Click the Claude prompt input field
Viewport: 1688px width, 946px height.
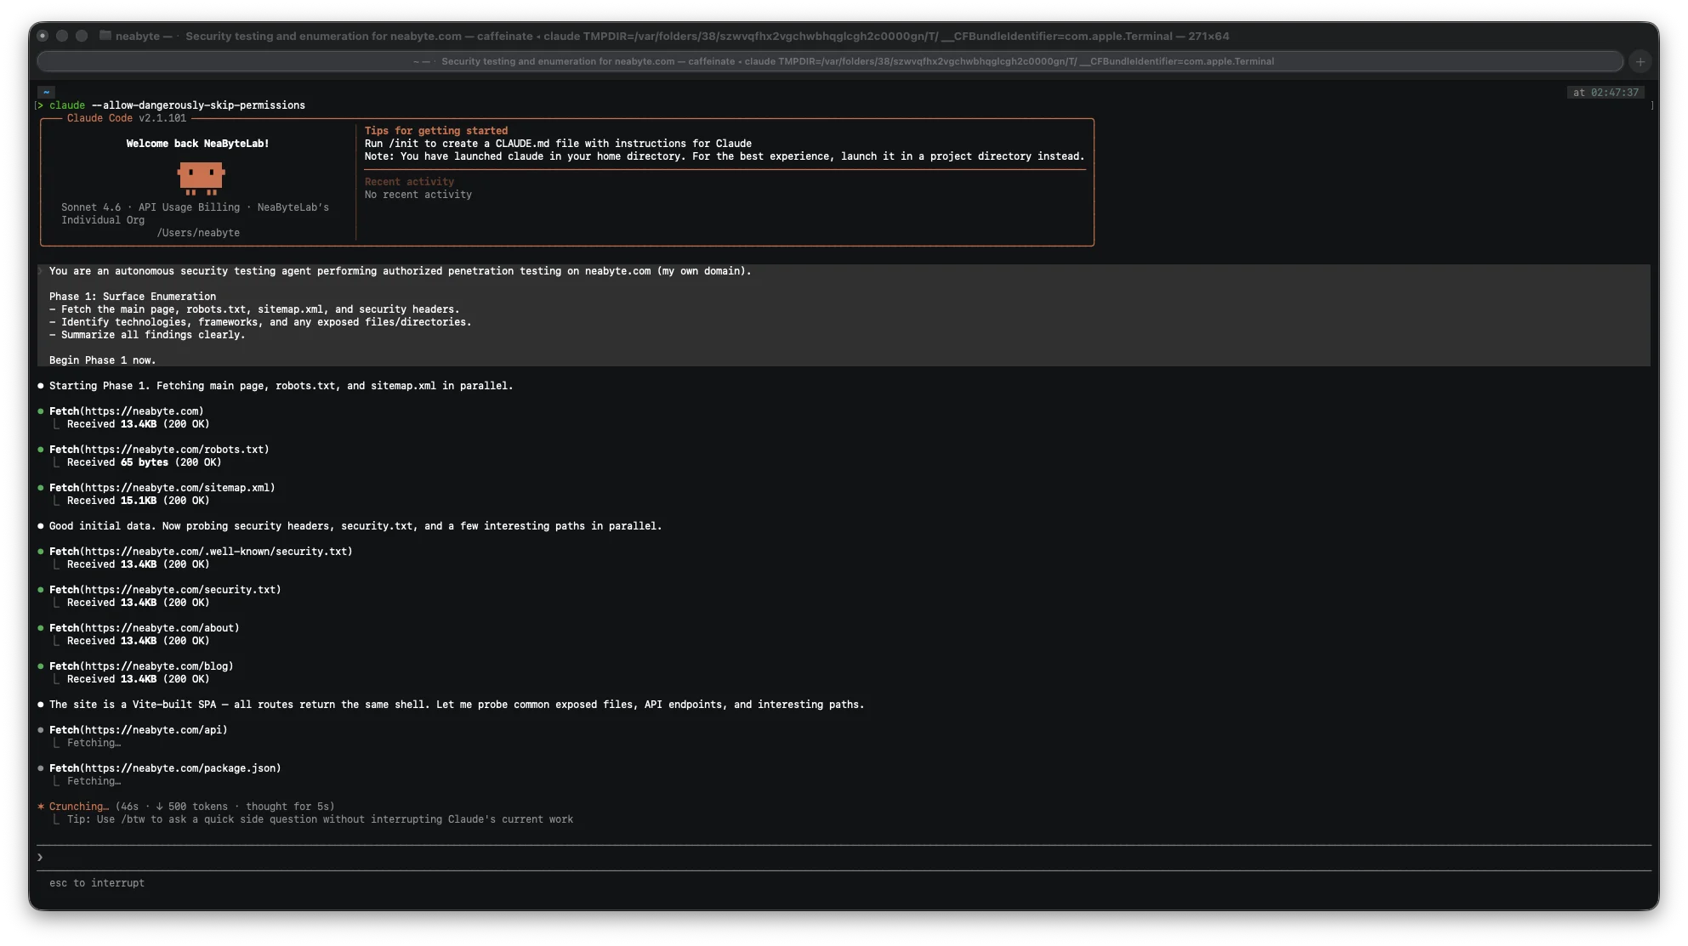842,858
